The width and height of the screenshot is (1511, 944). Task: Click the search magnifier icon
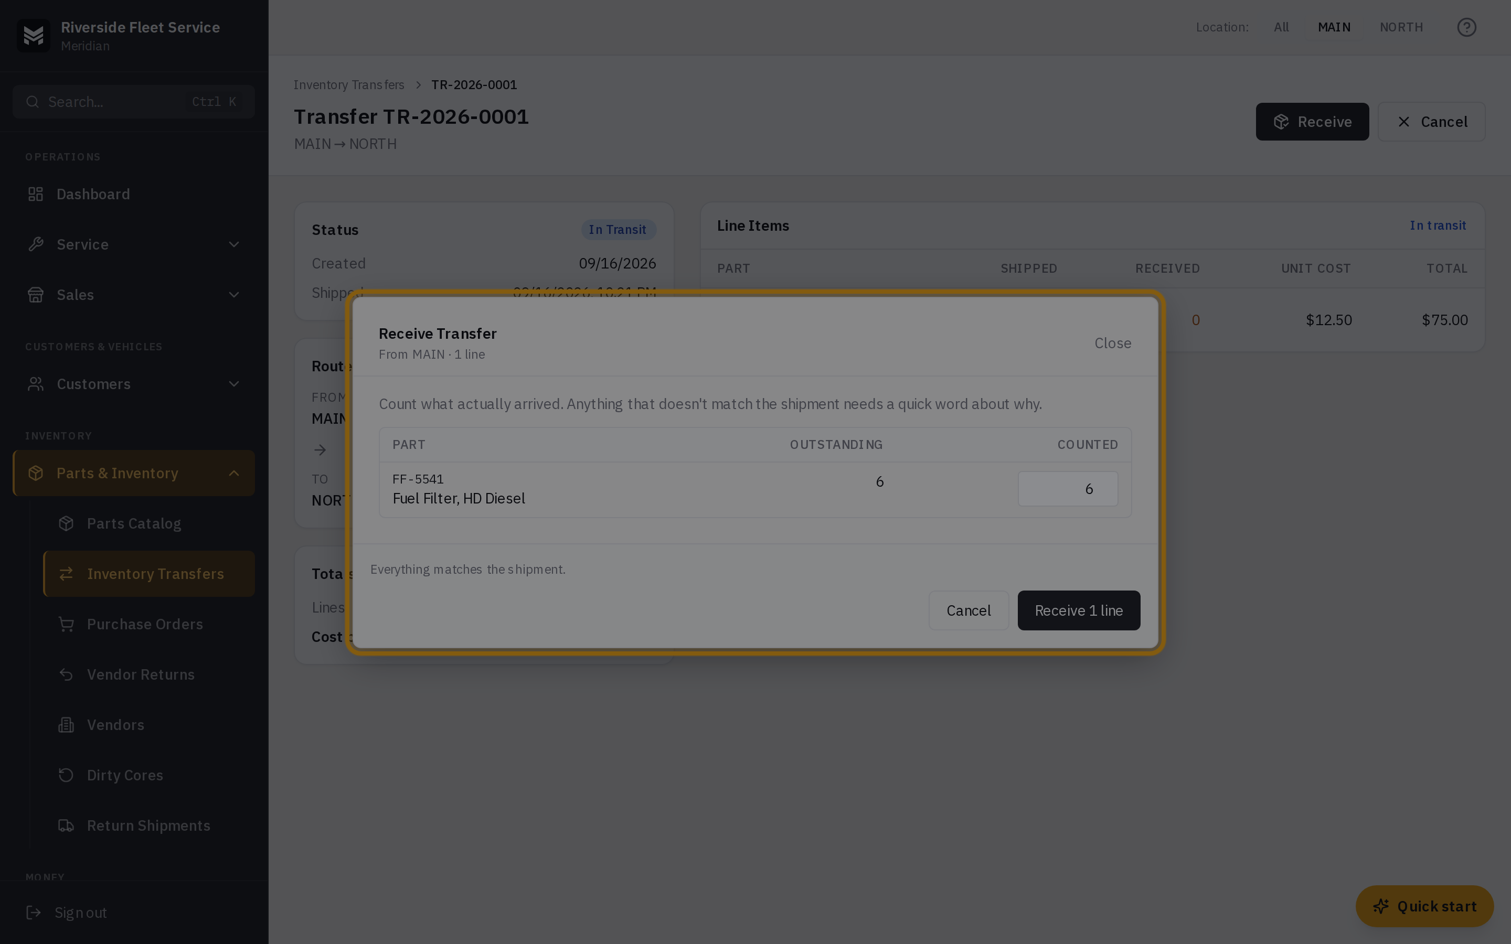33,102
